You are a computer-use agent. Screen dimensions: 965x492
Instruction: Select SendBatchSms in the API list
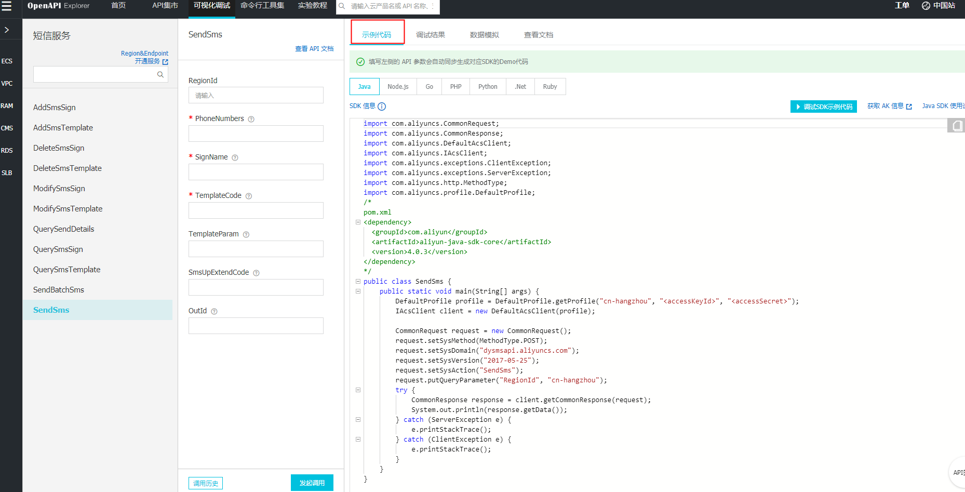click(x=59, y=290)
